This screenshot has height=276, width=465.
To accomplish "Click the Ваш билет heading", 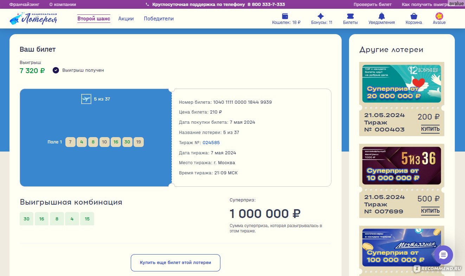I will (38, 49).
